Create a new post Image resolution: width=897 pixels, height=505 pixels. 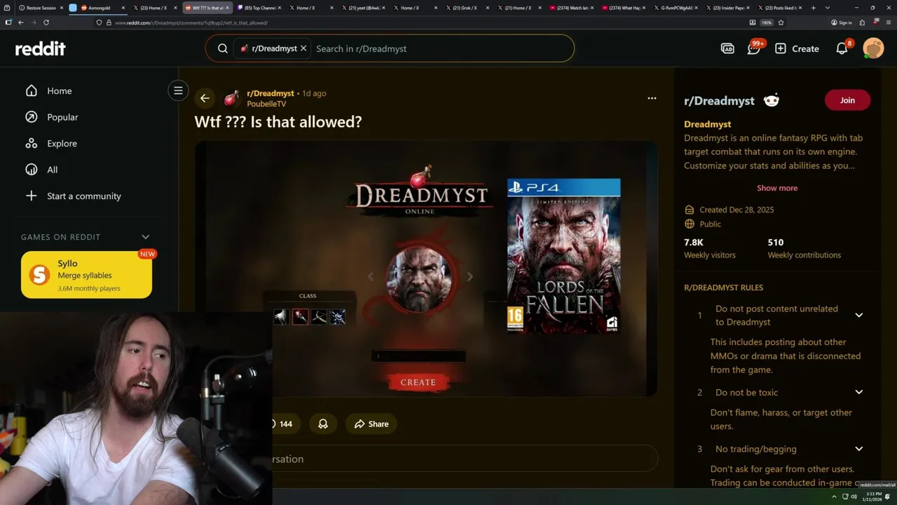[797, 48]
